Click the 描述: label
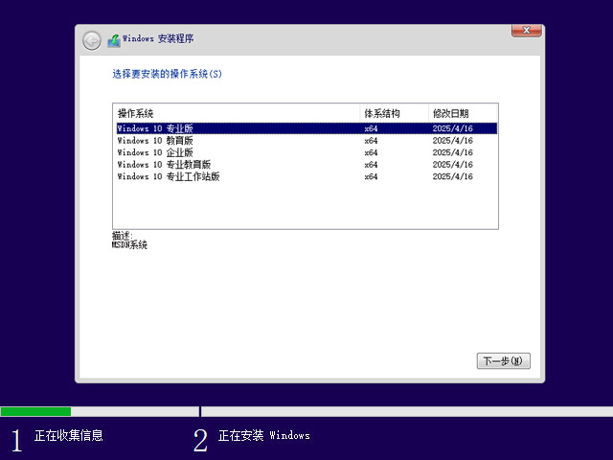The width and height of the screenshot is (613, 460). pyautogui.click(x=123, y=236)
